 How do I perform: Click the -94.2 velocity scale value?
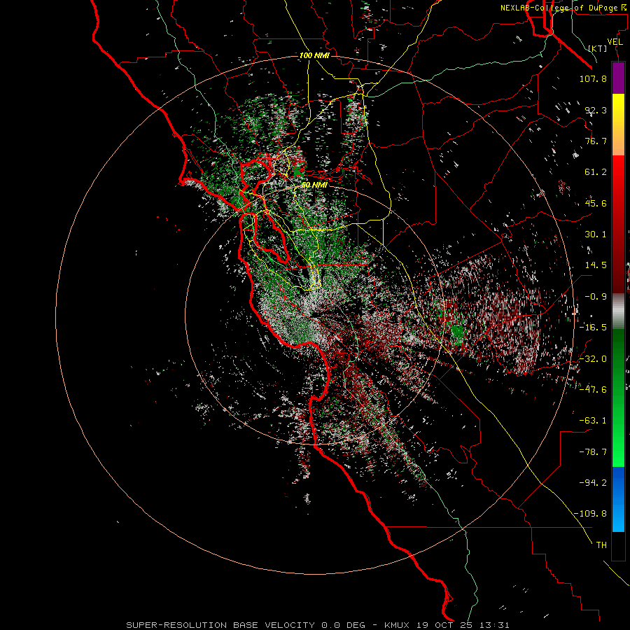click(593, 482)
